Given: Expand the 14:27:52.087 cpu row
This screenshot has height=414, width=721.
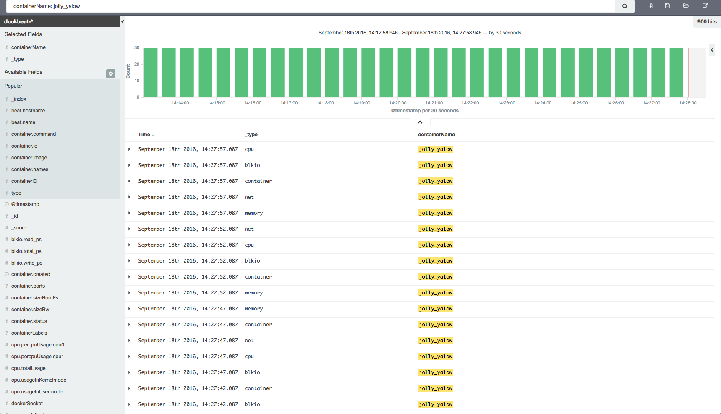Looking at the screenshot, I should click(129, 245).
